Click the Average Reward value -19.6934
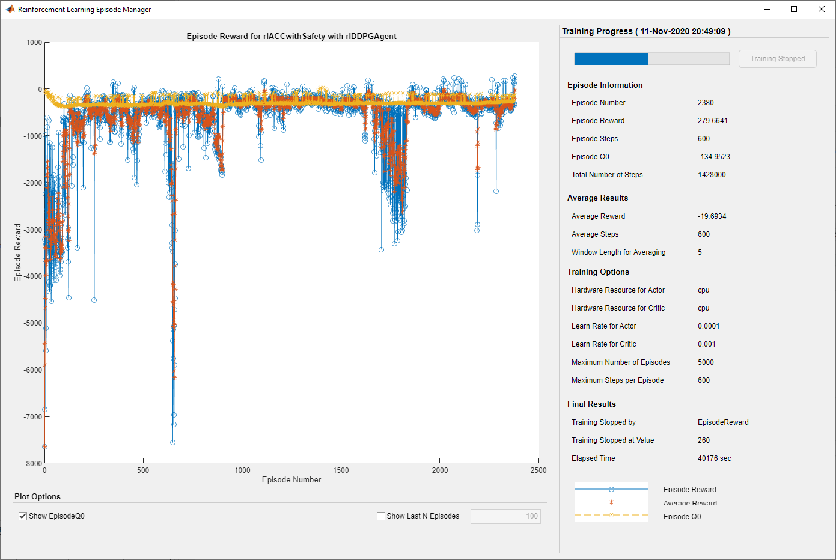This screenshot has height=560, width=836. click(x=712, y=216)
